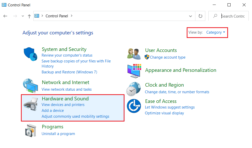Click Review your computer's status

click(67, 55)
